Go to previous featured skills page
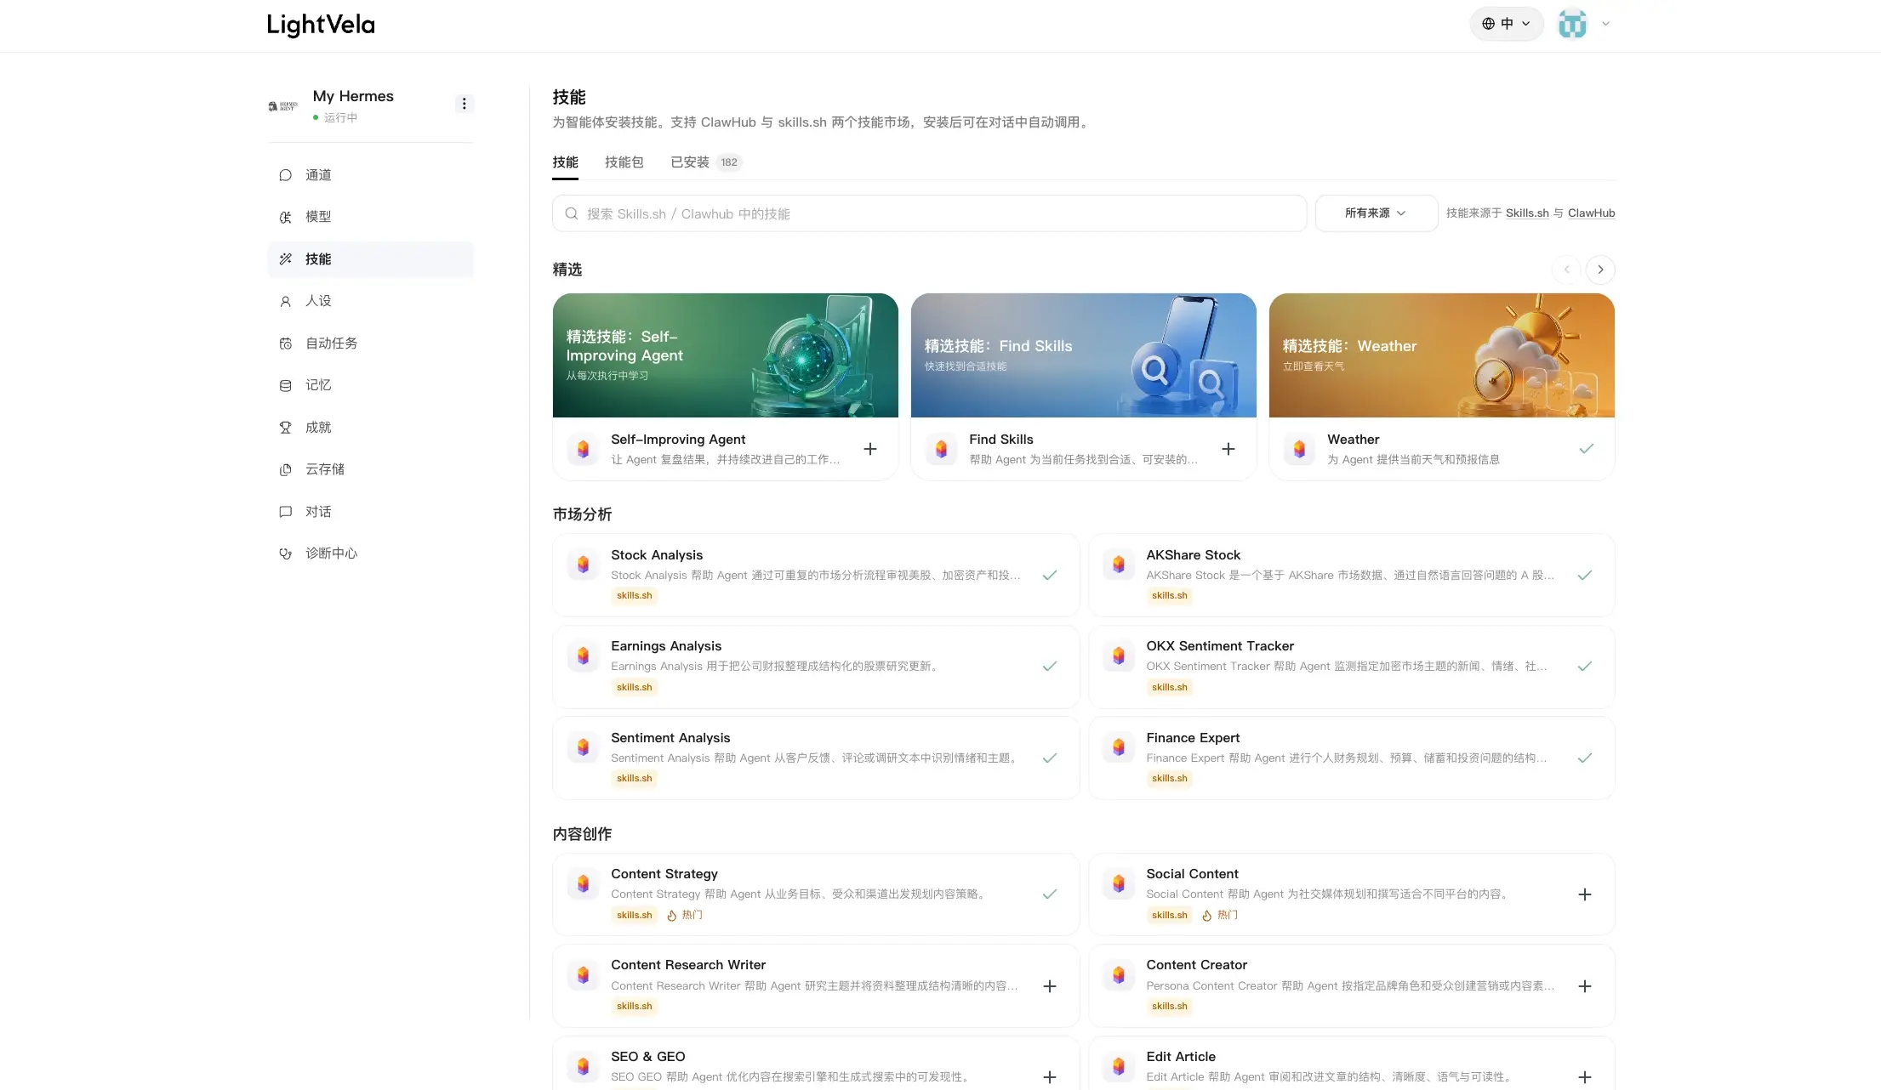Image resolution: width=1881 pixels, height=1090 pixels. pos(1566,270)
